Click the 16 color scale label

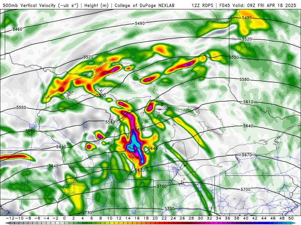(x=137, y=218)
